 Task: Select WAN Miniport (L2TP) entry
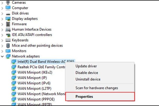(x=31, y=89)
